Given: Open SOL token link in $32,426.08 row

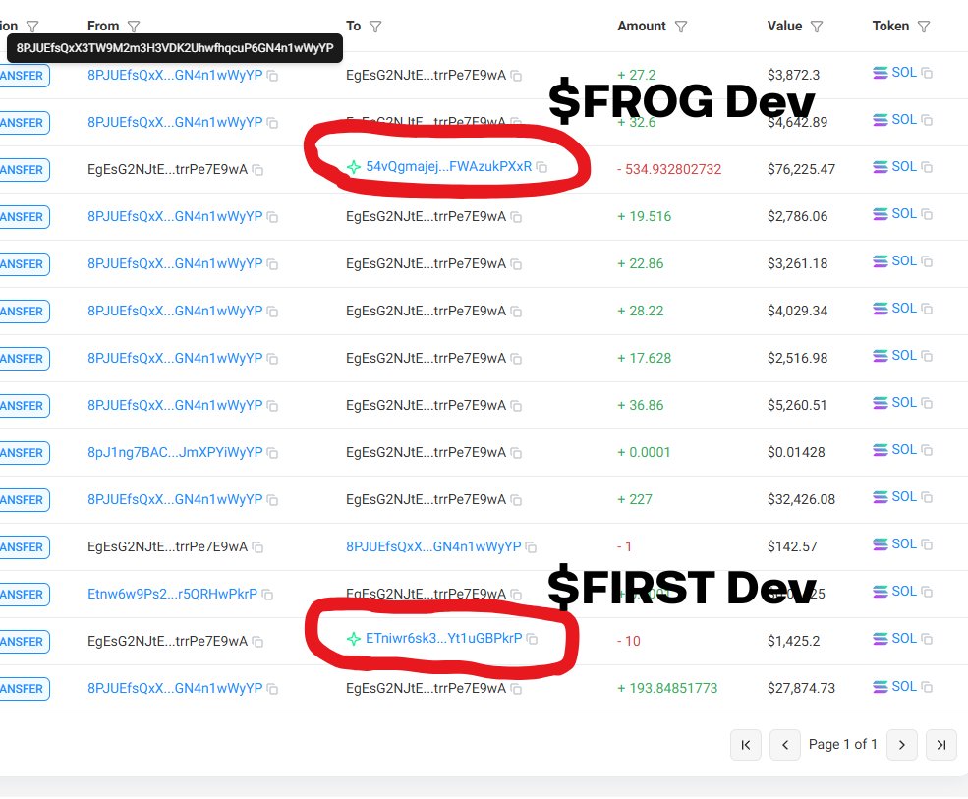Looking at the screenshot, I should coord(904,497).
